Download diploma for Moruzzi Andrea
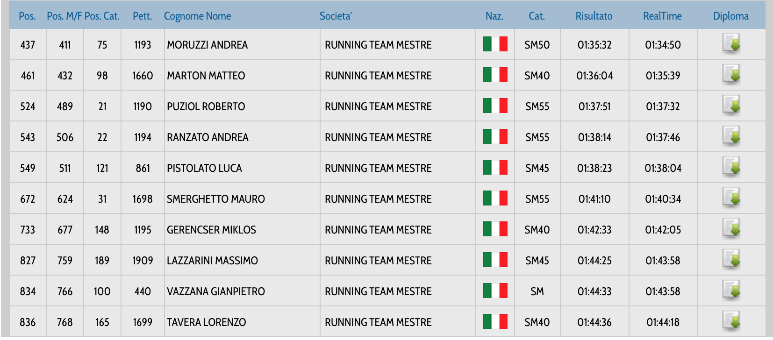The width and height of the screenshot is (773, 340). click(731, 44)
